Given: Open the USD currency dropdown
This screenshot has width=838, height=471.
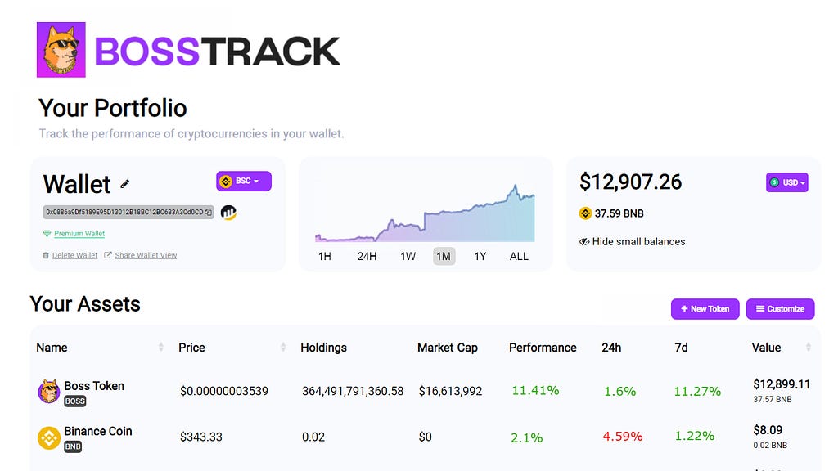Looking at the screenshot, I should [x=786, y=182].
